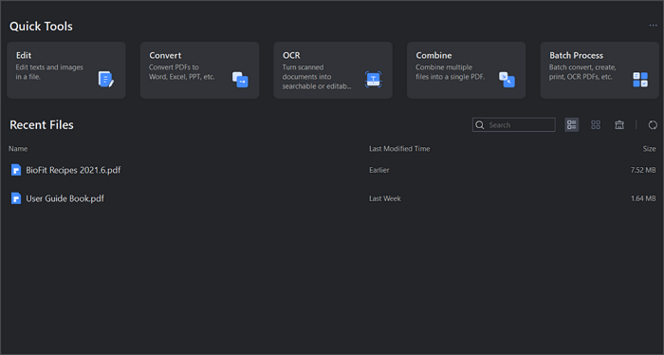Click the OCR scan icon

[373, 79]
